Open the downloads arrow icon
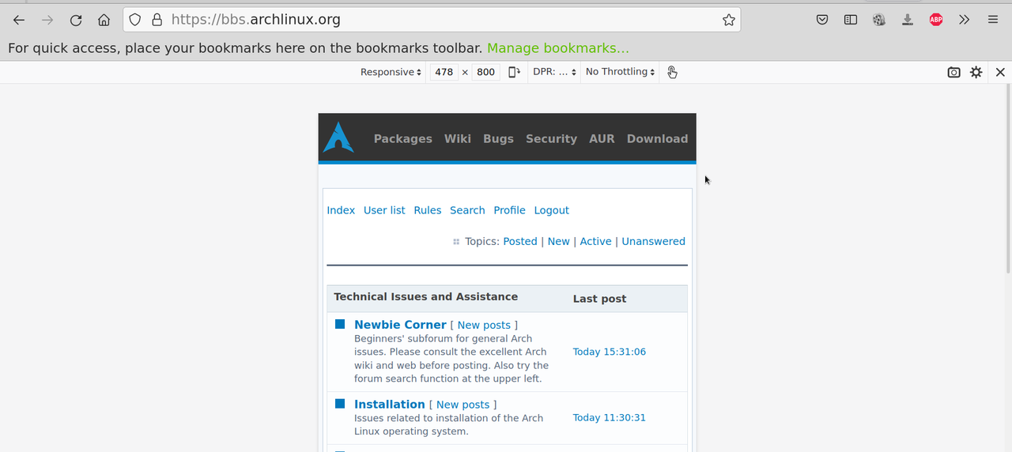The width and height of the screenshot is (1012, 452). [908, 20]
